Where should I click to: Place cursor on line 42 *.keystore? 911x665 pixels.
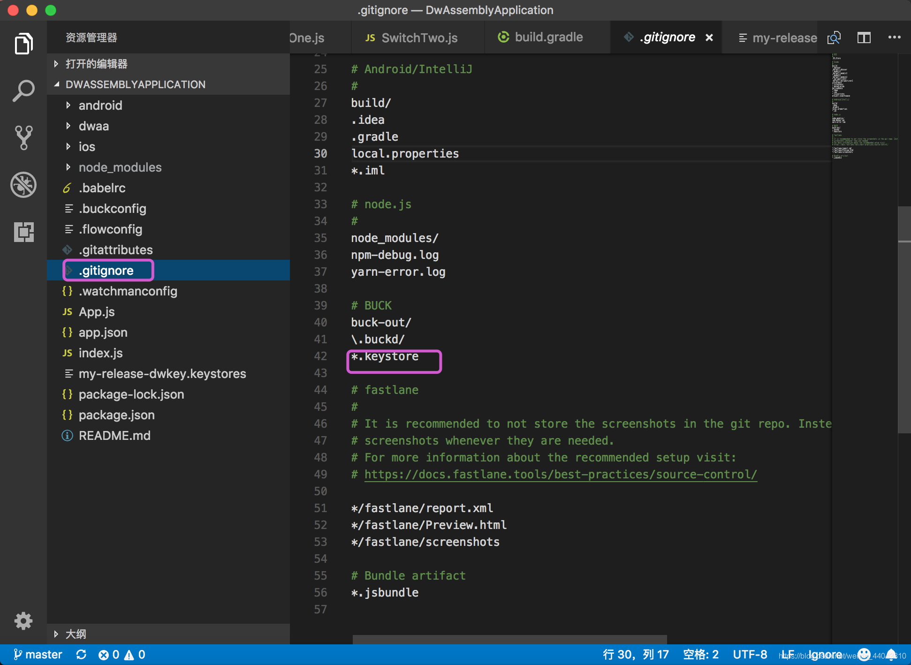coord(385,356)
